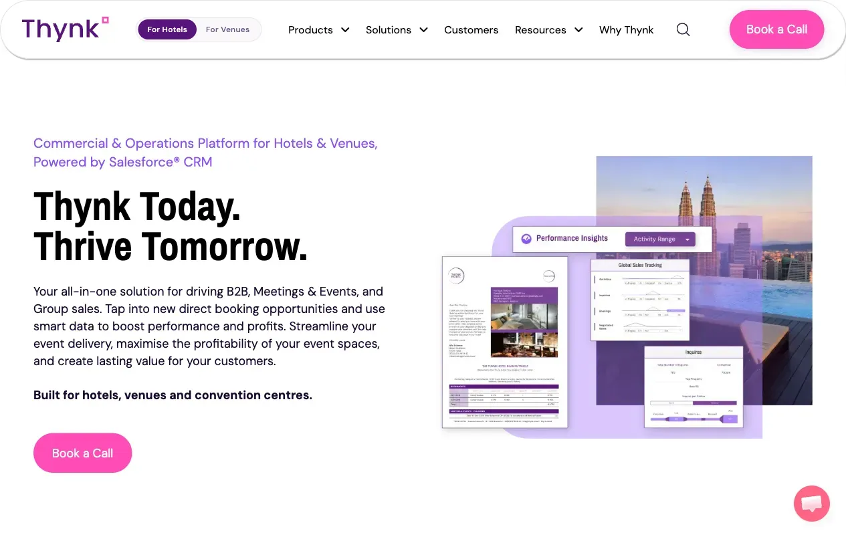This screenshot has height=535, width=846.
Task: Click the twin towers skyline photo
Action: click(x=704, y=280)
